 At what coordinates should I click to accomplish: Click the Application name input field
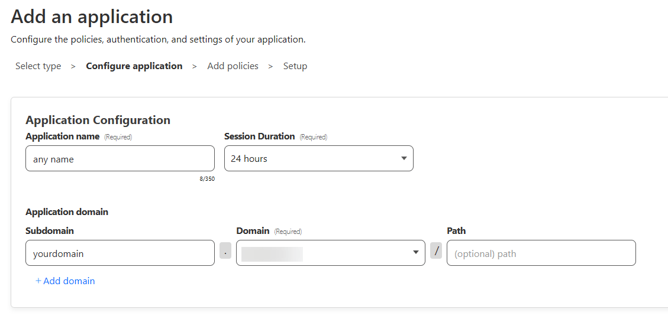[120, 159]
